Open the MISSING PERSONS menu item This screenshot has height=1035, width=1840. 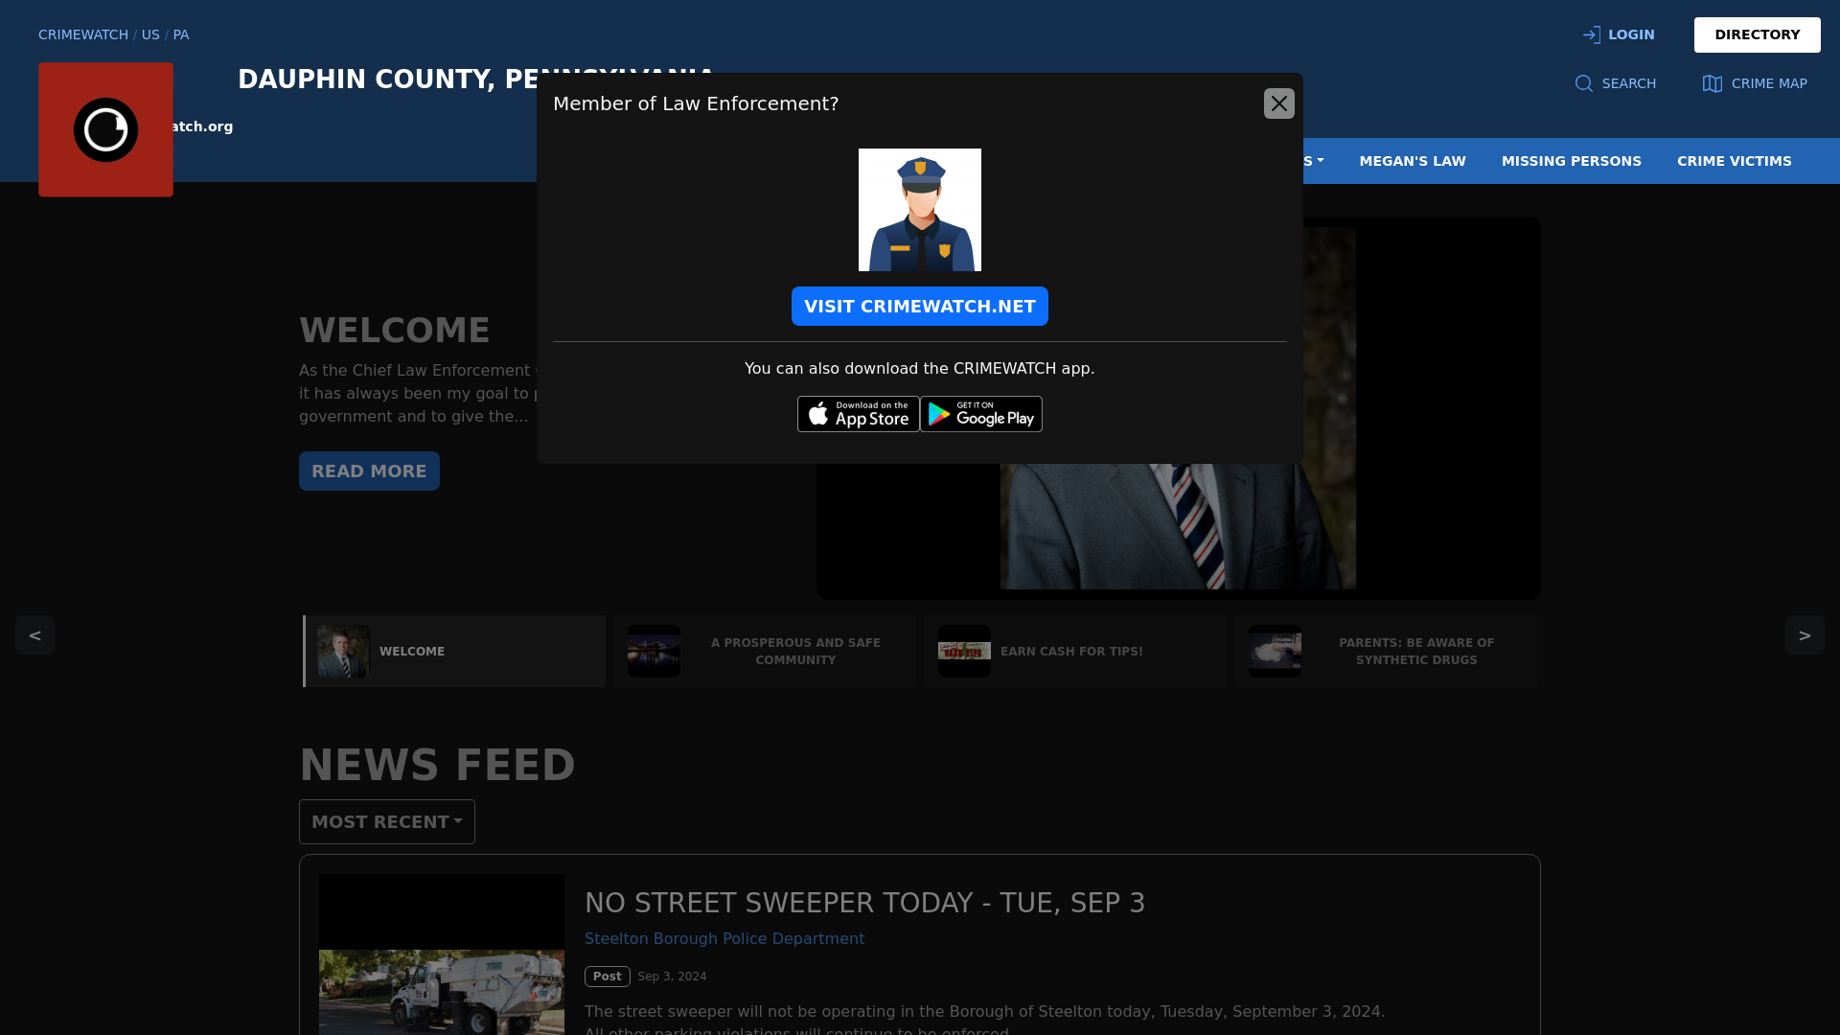(x=1571, y=161)
